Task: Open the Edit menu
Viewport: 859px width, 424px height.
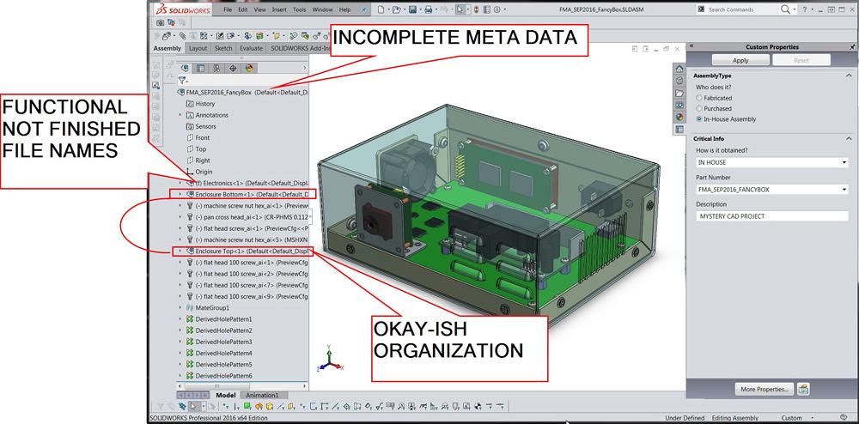Action: [243, 9]
